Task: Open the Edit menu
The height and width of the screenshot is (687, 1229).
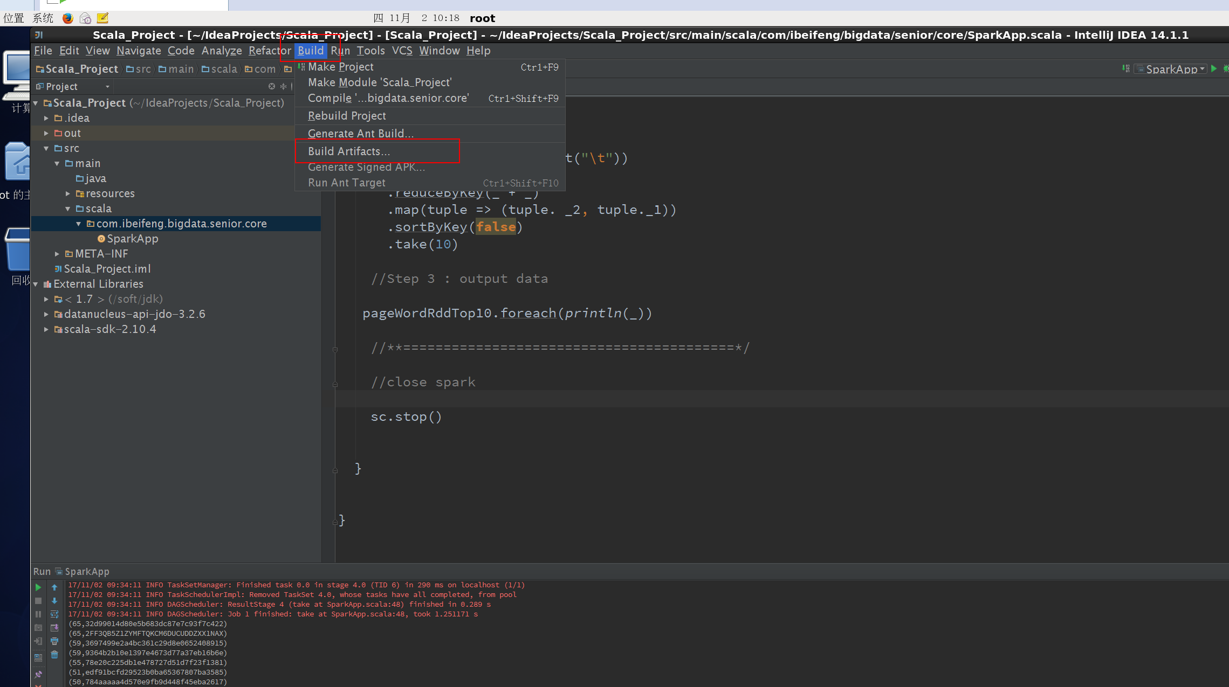Action: [69, 51]
